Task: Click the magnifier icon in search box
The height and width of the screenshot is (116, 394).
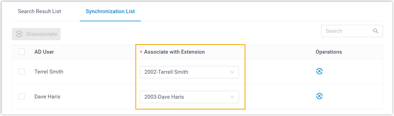Action: coord(376,31)
